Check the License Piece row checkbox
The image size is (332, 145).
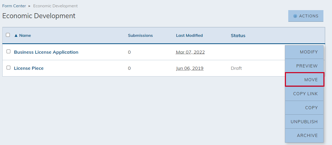(x=8, y=67)
